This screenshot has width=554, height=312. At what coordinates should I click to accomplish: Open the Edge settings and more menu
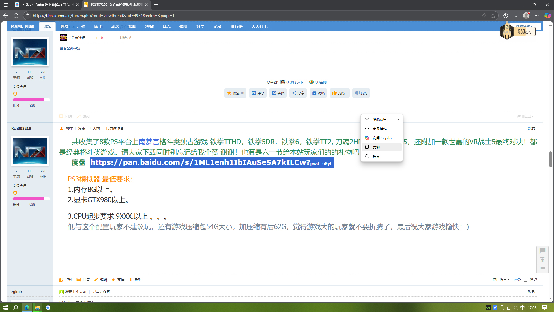tap(537, 16)
